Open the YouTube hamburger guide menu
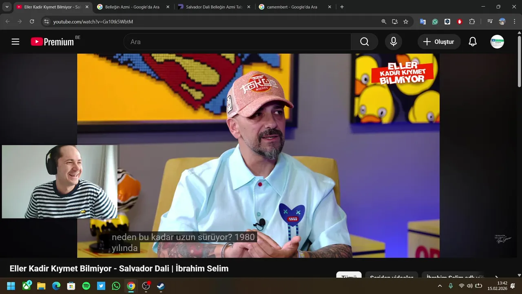Viewport: 522px width, 294px height. pyautogui.click(x=15, y=42)
